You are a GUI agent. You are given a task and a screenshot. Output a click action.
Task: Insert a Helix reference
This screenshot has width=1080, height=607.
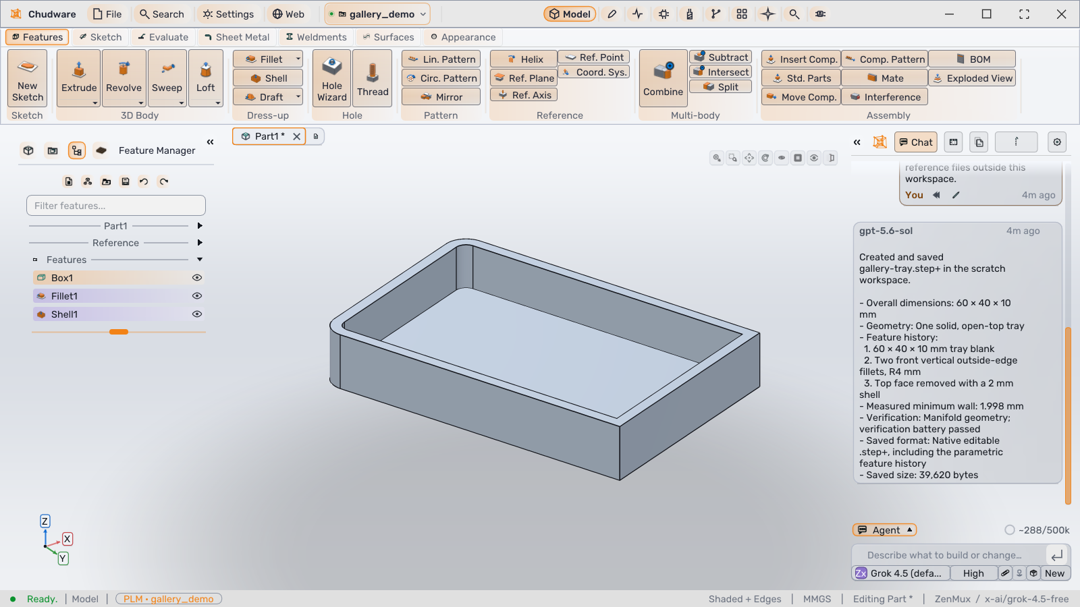(x=524, y=59)
